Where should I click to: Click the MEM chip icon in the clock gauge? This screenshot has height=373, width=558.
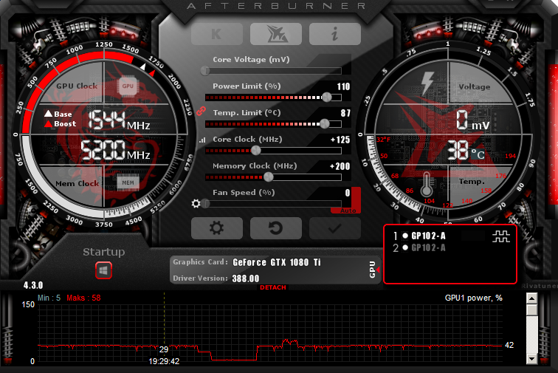(128, 182)
